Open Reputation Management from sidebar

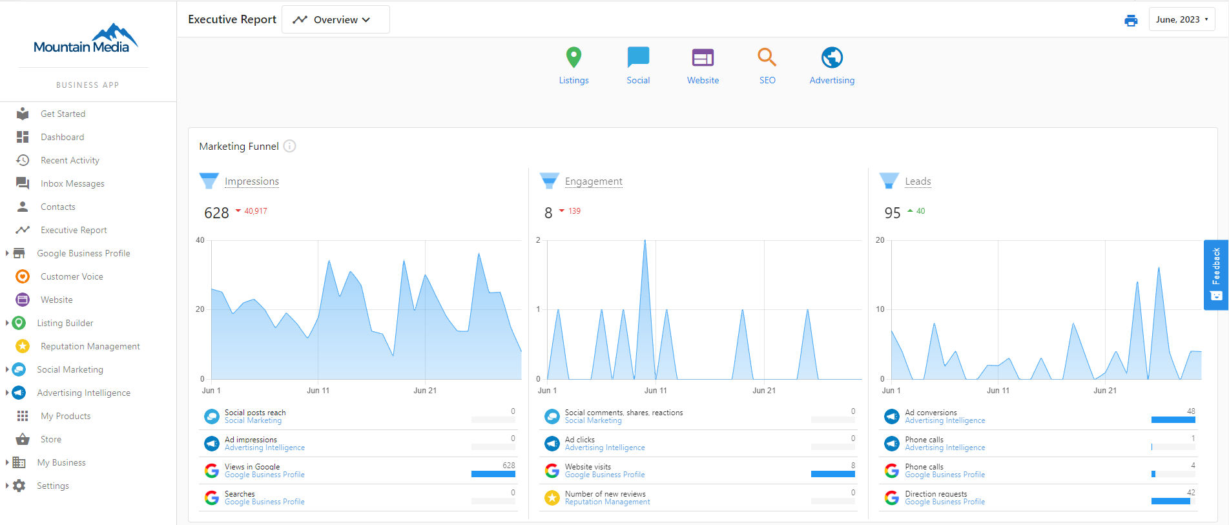click(90, 346)
